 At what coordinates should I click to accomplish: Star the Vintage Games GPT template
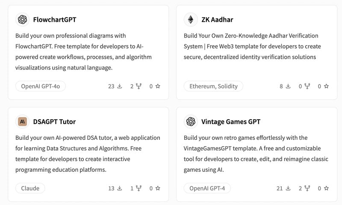[x=326, y=188]
